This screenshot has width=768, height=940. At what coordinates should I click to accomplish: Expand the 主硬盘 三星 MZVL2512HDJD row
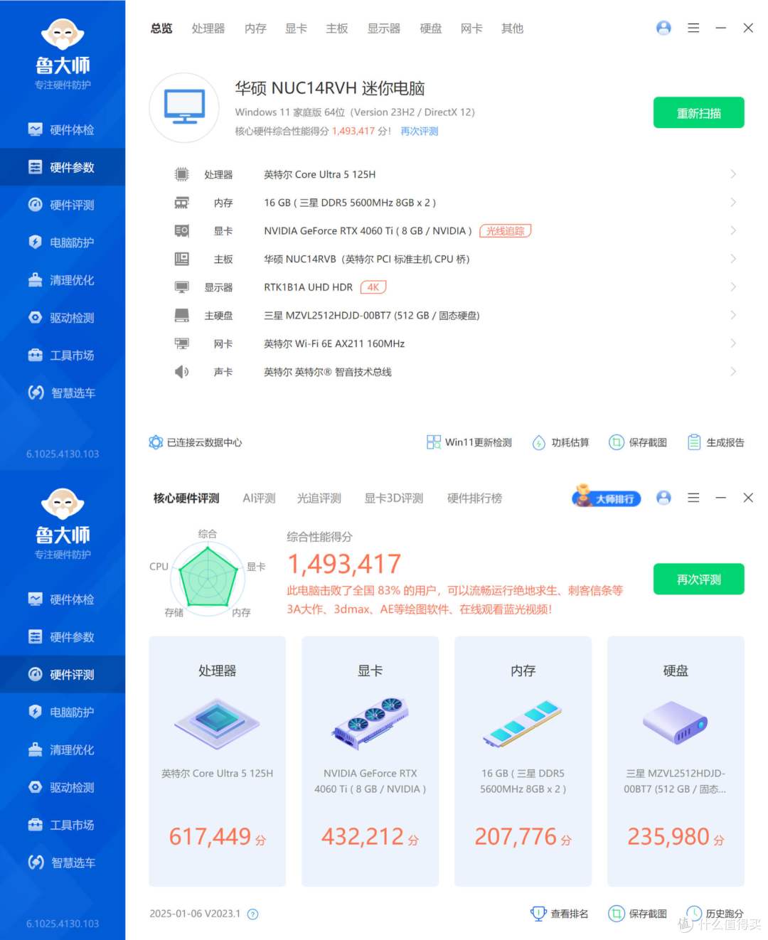[x=454, y=316]
